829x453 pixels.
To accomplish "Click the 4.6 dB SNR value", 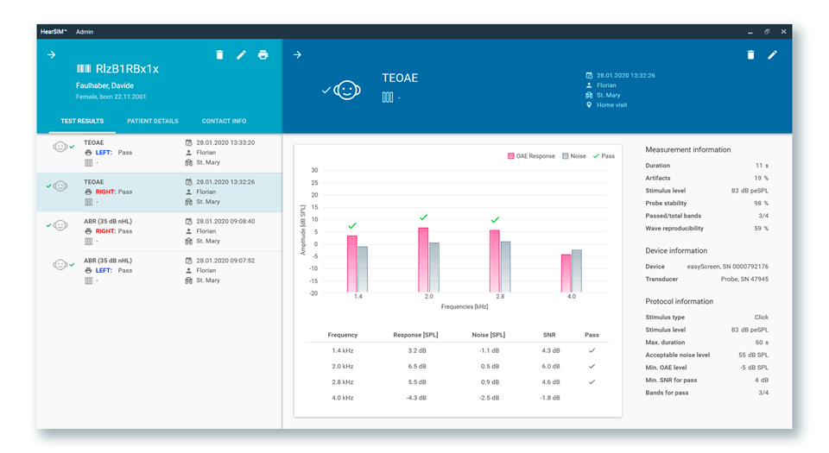I will pos(550,382).
